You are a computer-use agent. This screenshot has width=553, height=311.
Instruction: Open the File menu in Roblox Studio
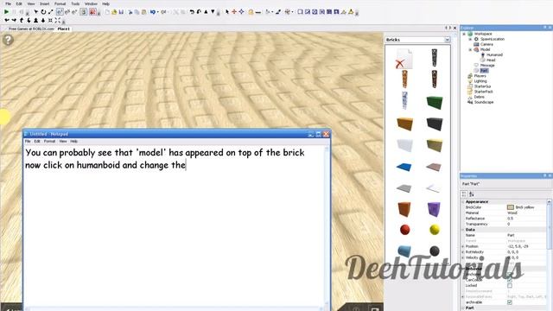8,3
